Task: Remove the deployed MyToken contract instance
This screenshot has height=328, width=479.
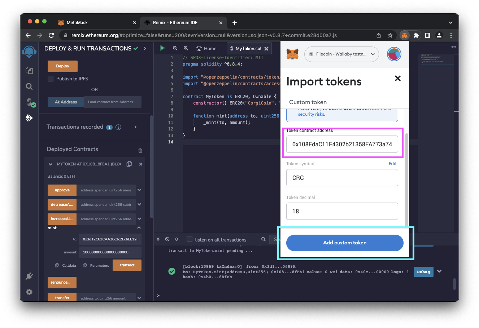Action: 141,164
